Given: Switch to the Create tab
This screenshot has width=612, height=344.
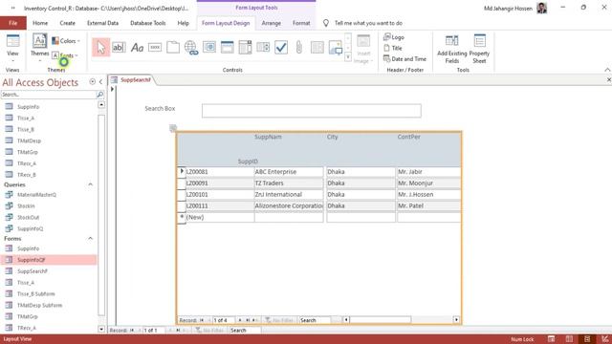Looking at the screenshot, I should pyautogui.click(x=68, y=23).
